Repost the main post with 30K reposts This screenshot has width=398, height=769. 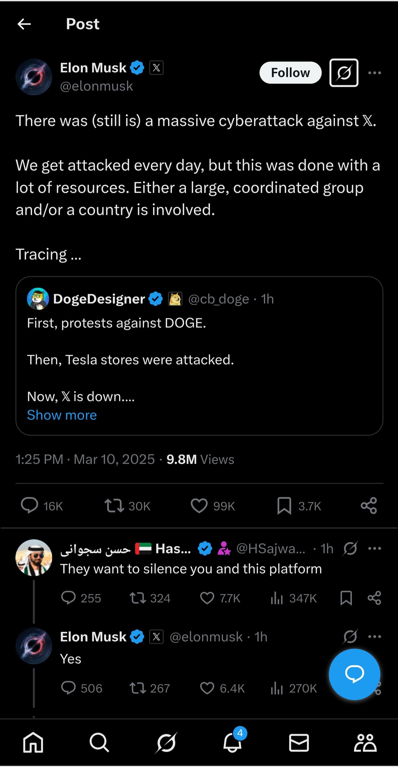click(114, 506)
